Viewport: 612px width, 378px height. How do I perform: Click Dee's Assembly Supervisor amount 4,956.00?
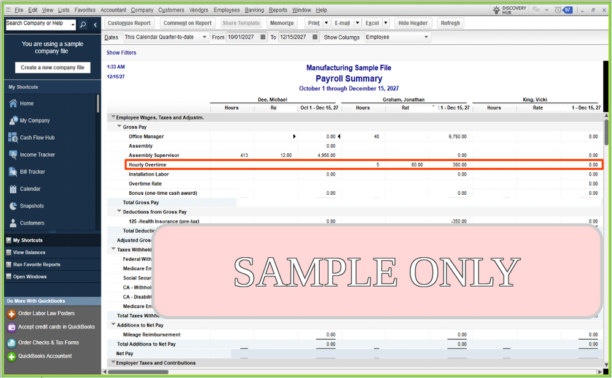(327, 156)
